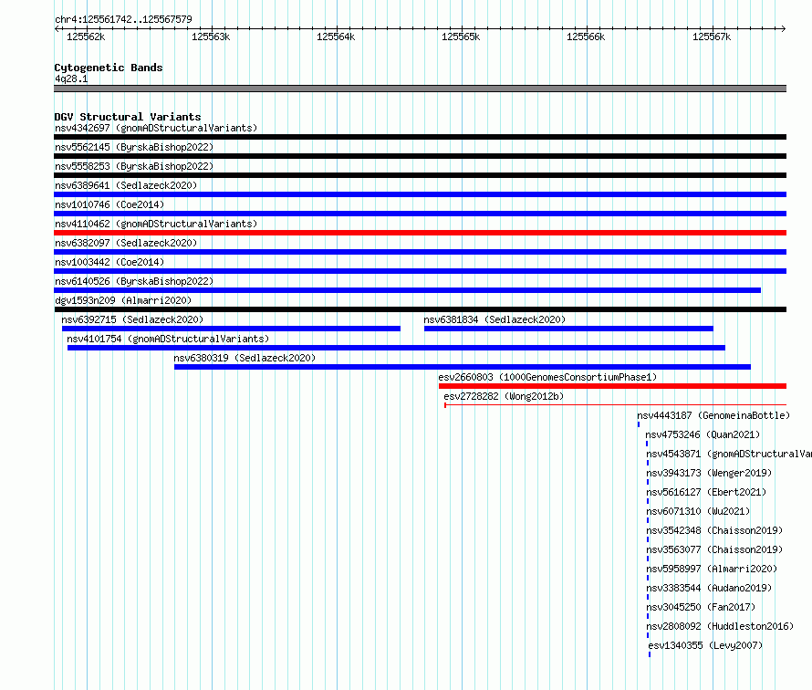Click the nsv4753246 Quan2021 label
Image resolution: width=812 pixels, height=690 pixels.
(x=703, y=434)
